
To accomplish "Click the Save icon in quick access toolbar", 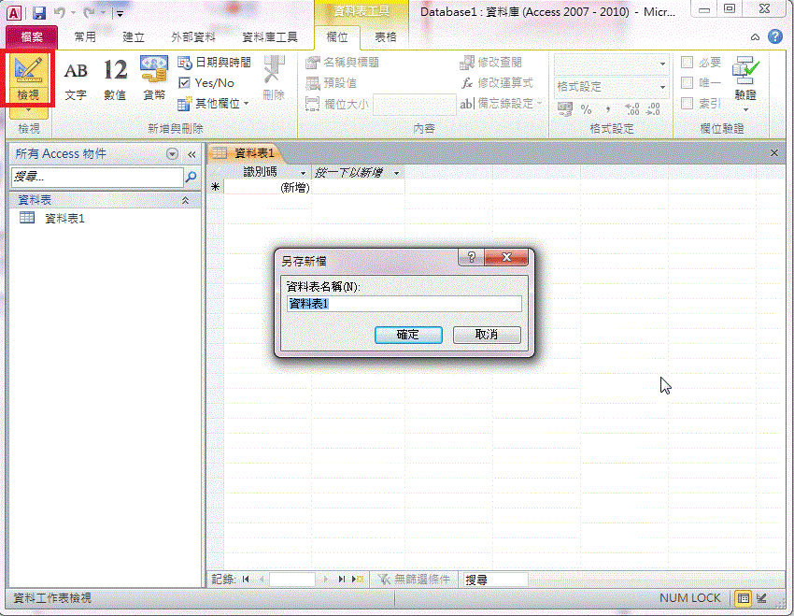I will tap(39, 13).
